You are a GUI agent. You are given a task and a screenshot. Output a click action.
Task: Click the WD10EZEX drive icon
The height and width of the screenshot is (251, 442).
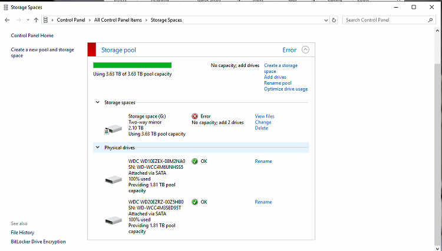[113, 179]
